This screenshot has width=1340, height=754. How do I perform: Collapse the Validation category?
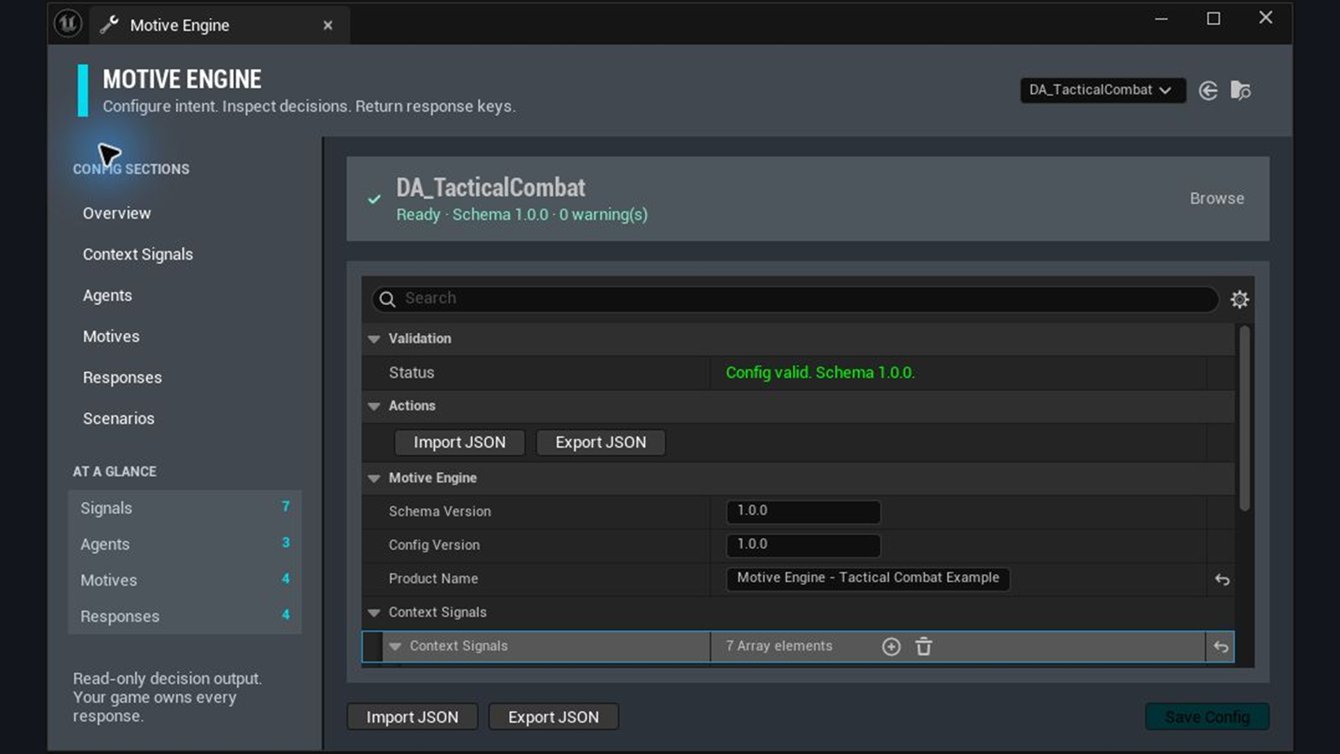click(374, 339)
